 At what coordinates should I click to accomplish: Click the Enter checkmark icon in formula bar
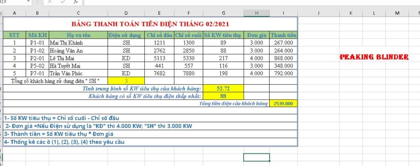[x=63, y=2]
